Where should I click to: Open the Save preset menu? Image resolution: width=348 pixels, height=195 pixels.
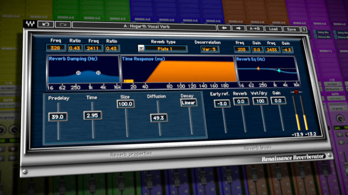pos(290,29)
